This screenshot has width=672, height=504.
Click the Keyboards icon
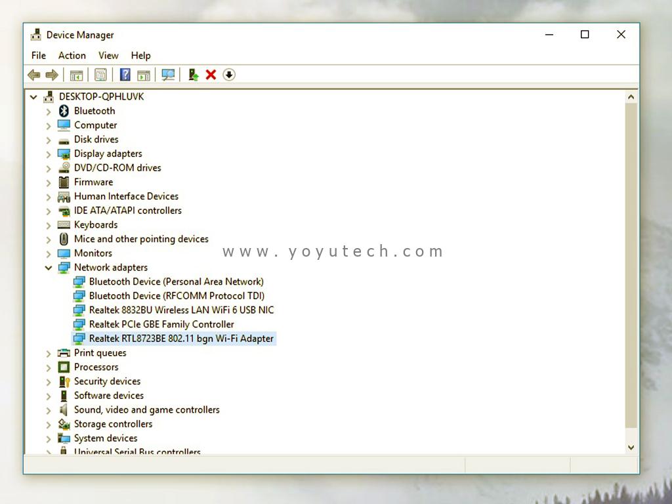coord(64,225)
